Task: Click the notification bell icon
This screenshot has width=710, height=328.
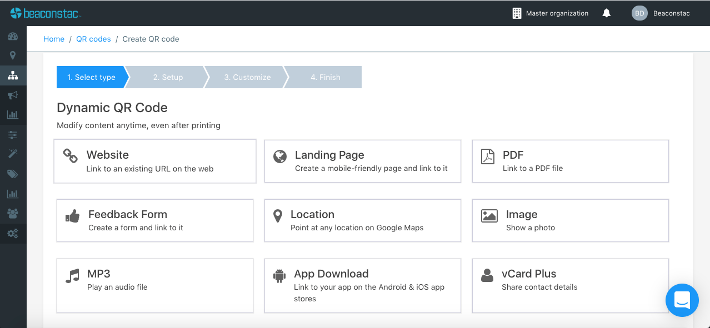Action: [607, 13]
